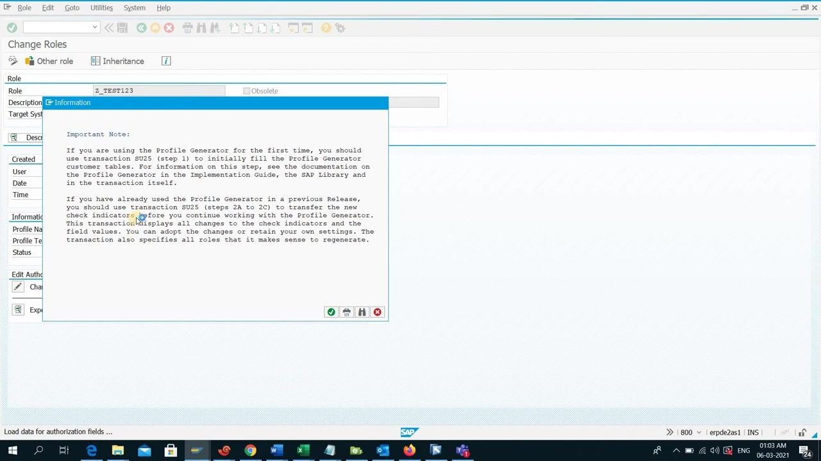
Task: Click the Print icon in main toolbar
Action: pos(187,28)
